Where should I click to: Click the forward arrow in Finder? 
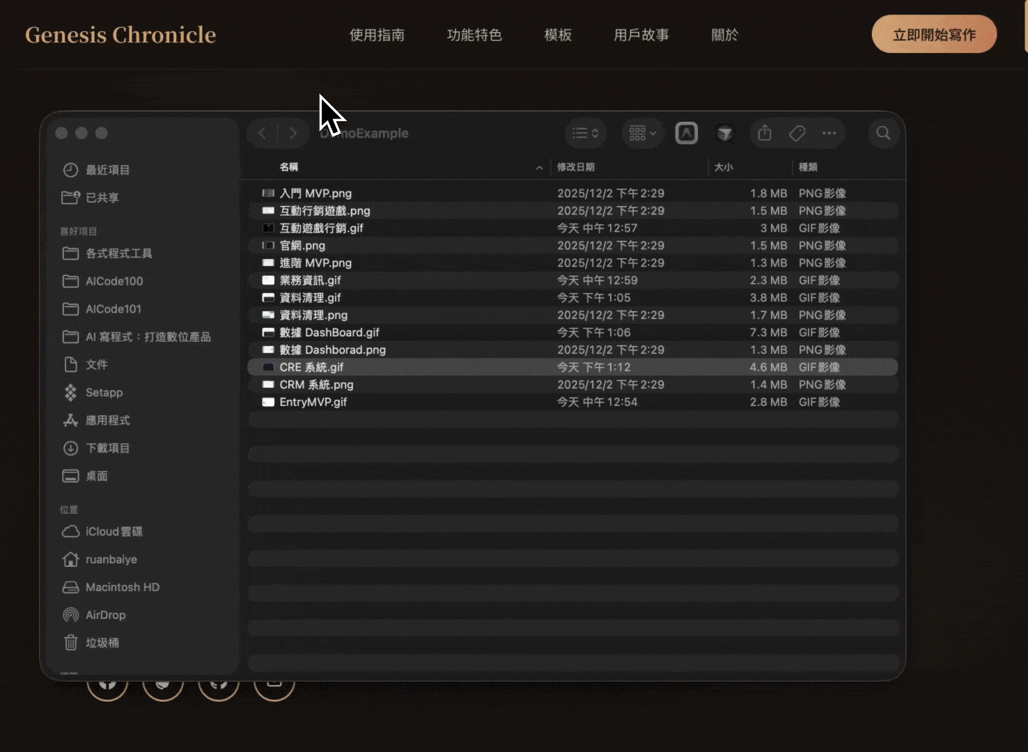coord(293,133)
